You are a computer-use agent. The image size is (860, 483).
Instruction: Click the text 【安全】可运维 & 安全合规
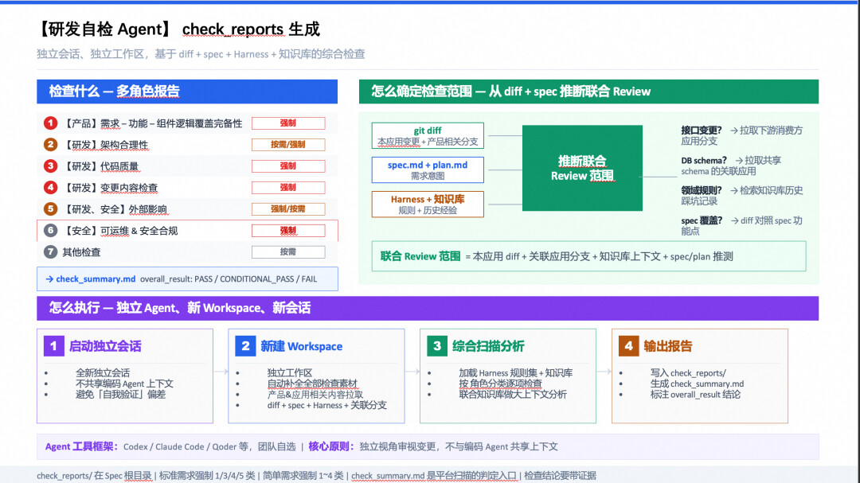click(x=120, y=231)
